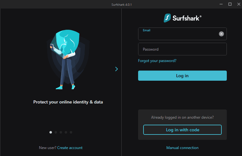Focus the Email input field
Viewport: 242px width, 156px height.
click(177, 34)
